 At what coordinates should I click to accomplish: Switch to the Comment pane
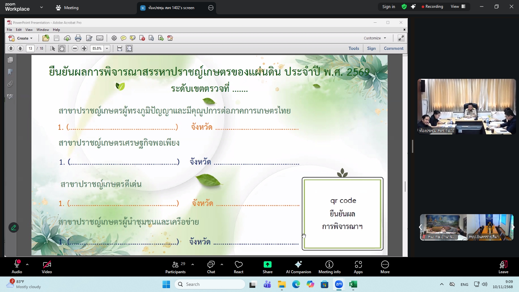tap(393, 48)
